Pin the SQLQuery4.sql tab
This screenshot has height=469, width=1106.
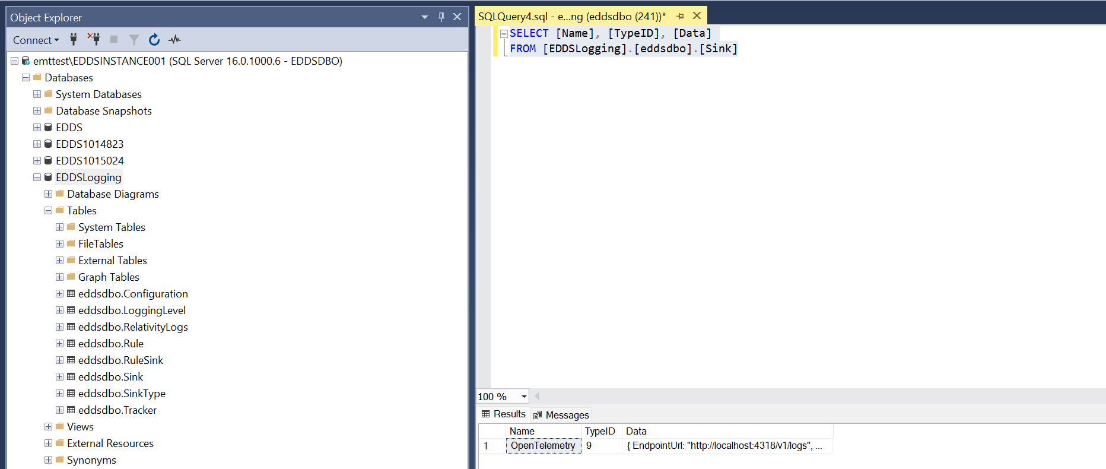click(x=680, y=16)
